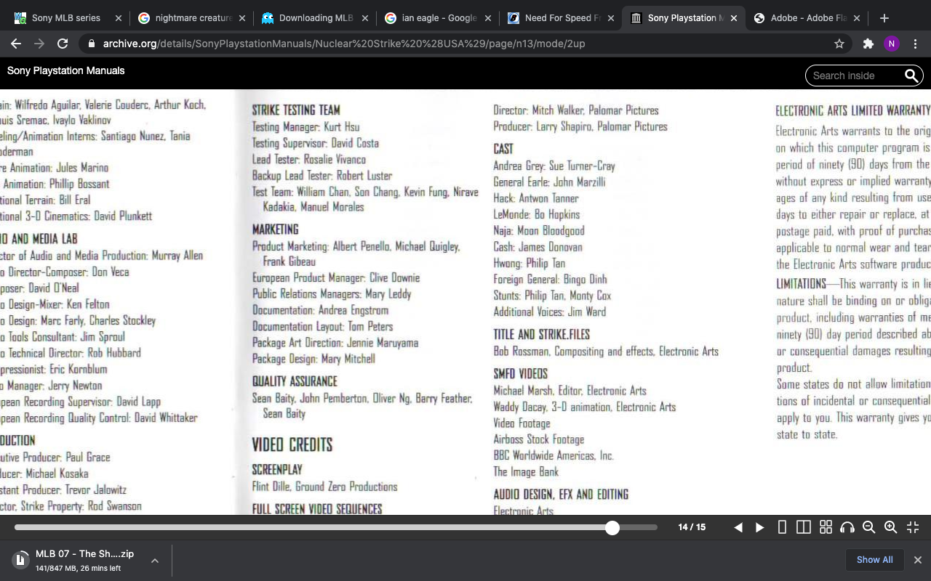Switch to single-page view
Viewport: 931px width, 581px height.
[x=782, y=527]
